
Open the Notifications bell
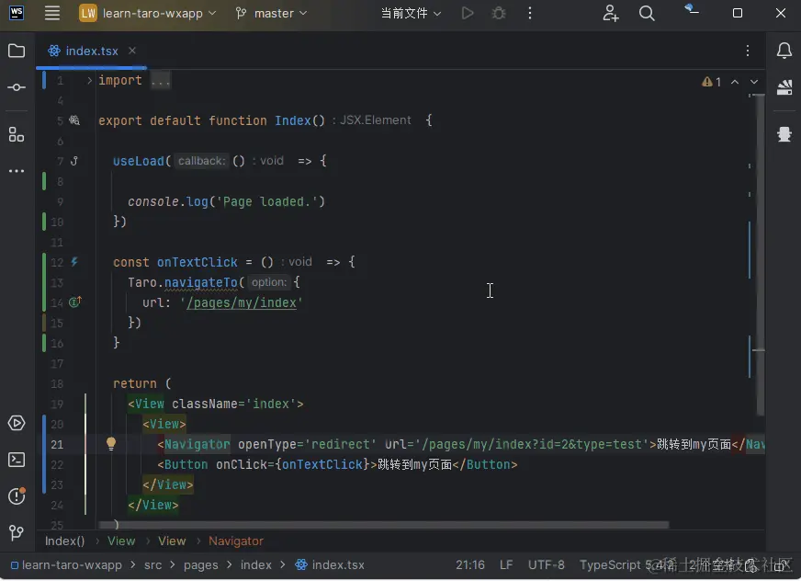[x=784, y=51]
